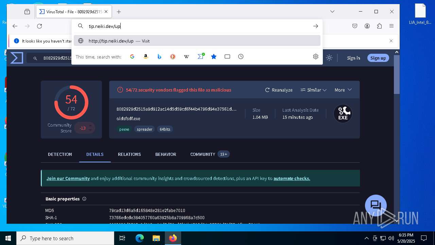Open the Firefox application menu
Image resolution: width=435 pixels, height=245 pixels.
(x=391, y=26)
